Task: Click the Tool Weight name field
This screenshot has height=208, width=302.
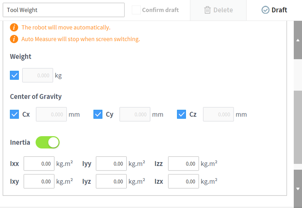Action: click(x=64, y=10)
